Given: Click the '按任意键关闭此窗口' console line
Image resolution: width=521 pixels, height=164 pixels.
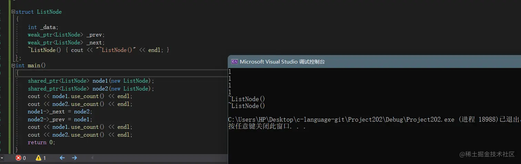Looking at the screenshot, I should [267, 126].
